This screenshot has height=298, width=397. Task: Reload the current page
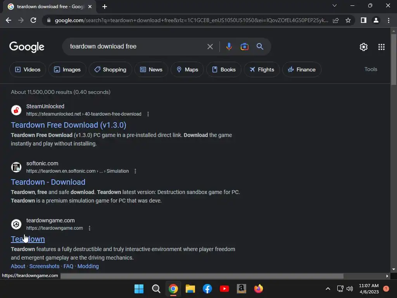33,20
